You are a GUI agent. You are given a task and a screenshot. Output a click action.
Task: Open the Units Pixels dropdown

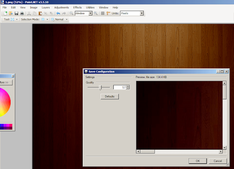pyautogui.click(x=141, y=13)
